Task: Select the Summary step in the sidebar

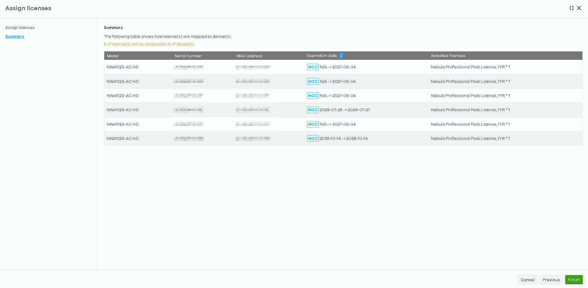Action: [15, 37]
